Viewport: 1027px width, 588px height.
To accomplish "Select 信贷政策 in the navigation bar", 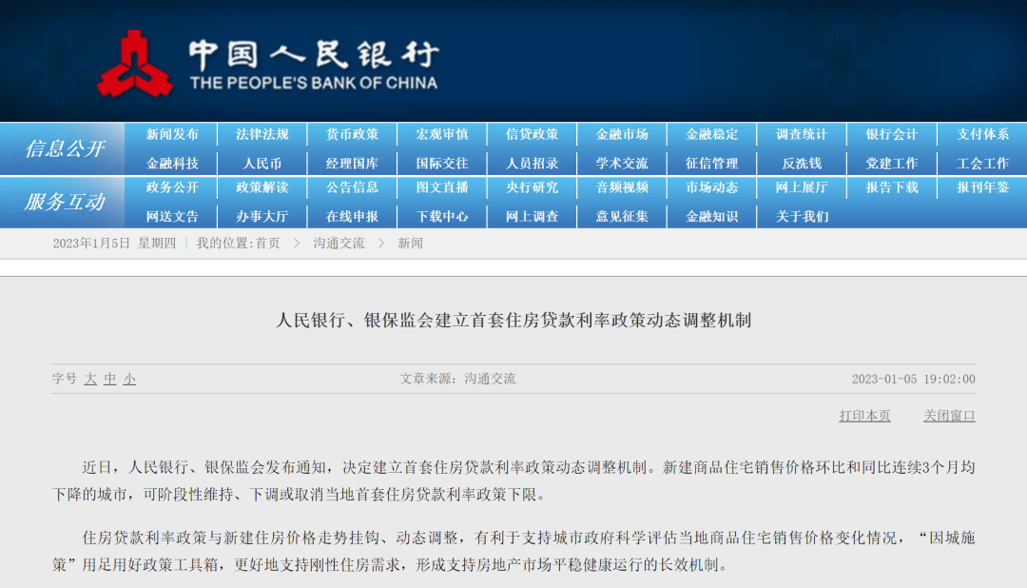I will pos(532,134).
